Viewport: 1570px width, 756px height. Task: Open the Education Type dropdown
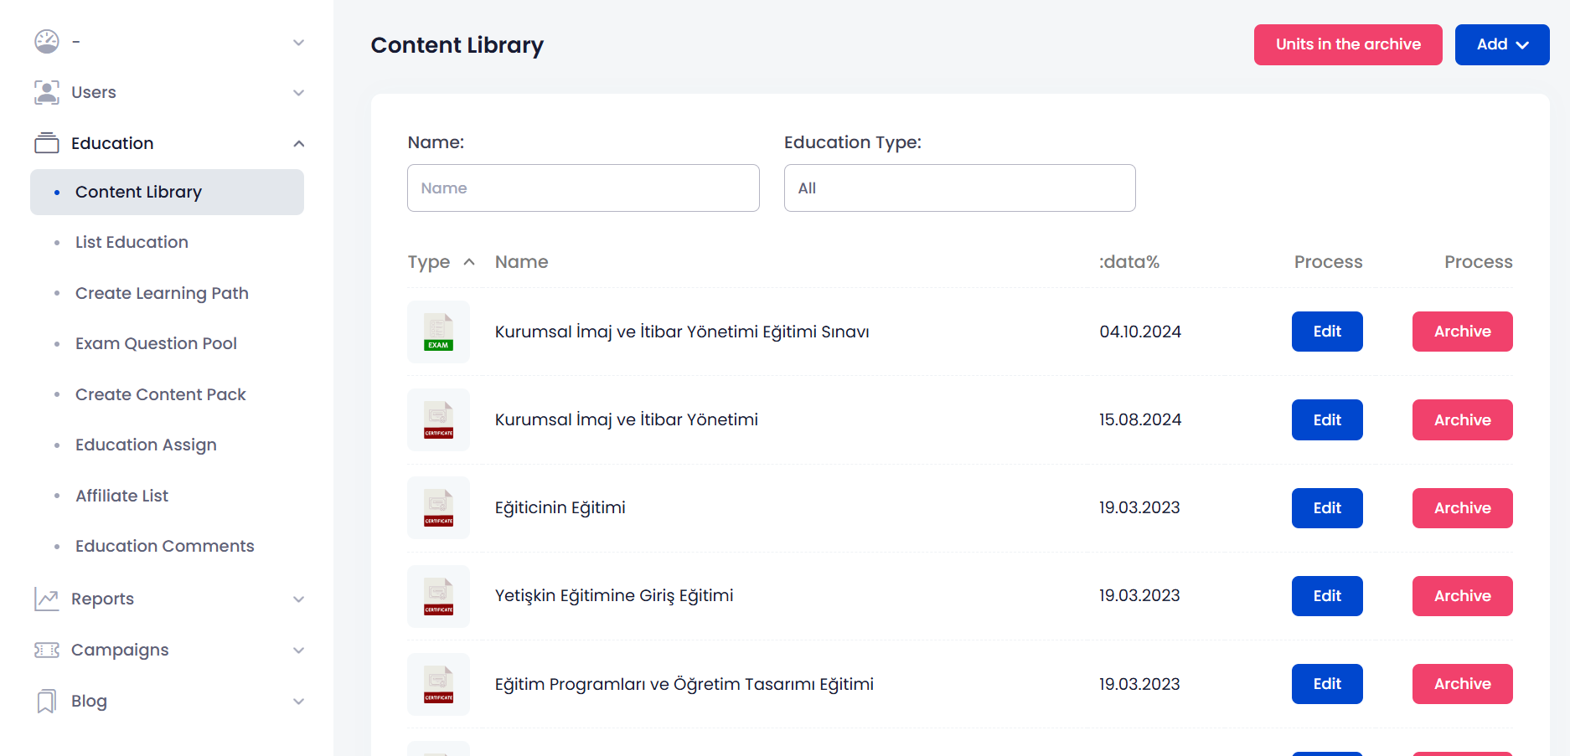coord(959,188)
